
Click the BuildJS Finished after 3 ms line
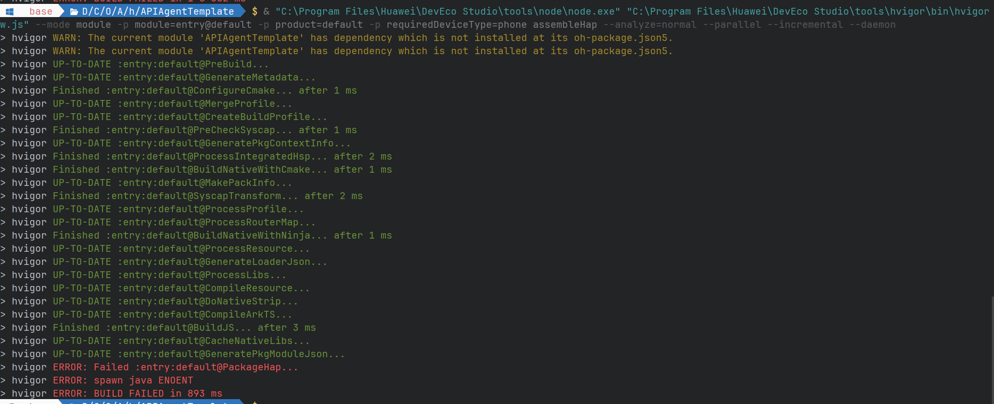(158, 327)
